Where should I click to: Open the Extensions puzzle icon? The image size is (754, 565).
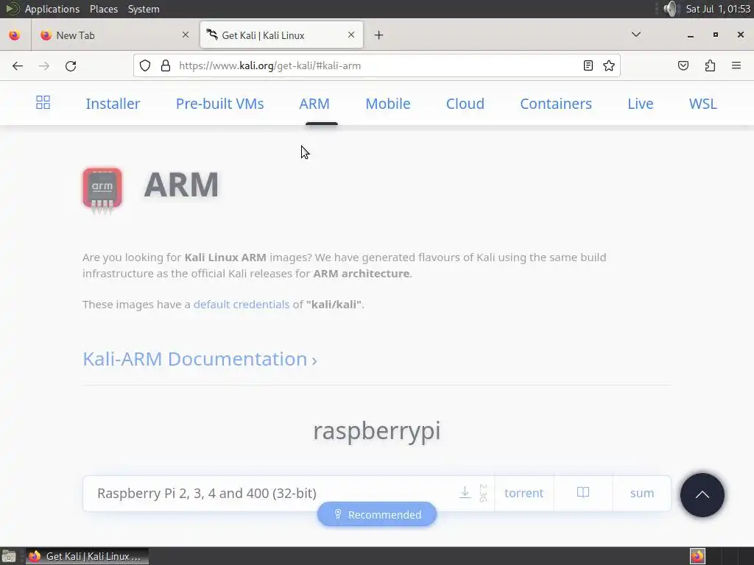click(710, 65)
